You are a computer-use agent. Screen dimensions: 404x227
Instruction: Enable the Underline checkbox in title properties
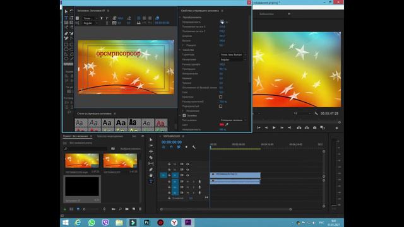coord(220,107)
